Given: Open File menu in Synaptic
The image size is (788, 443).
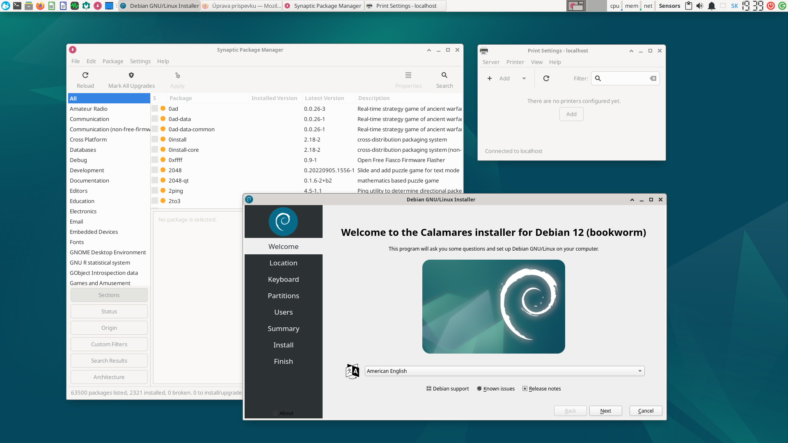Looking at the screenshot, I should [x=76, y=61].
